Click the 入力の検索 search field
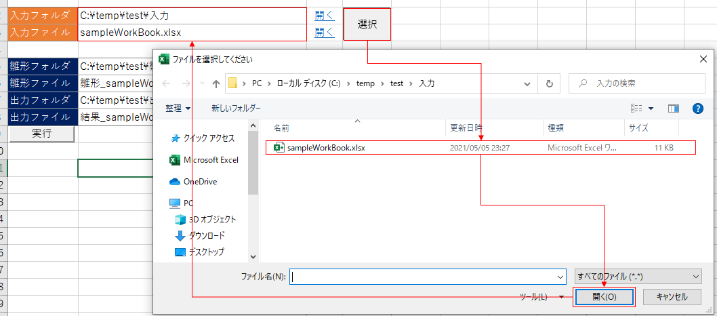The image size is (717, 316). pos(636,83)
